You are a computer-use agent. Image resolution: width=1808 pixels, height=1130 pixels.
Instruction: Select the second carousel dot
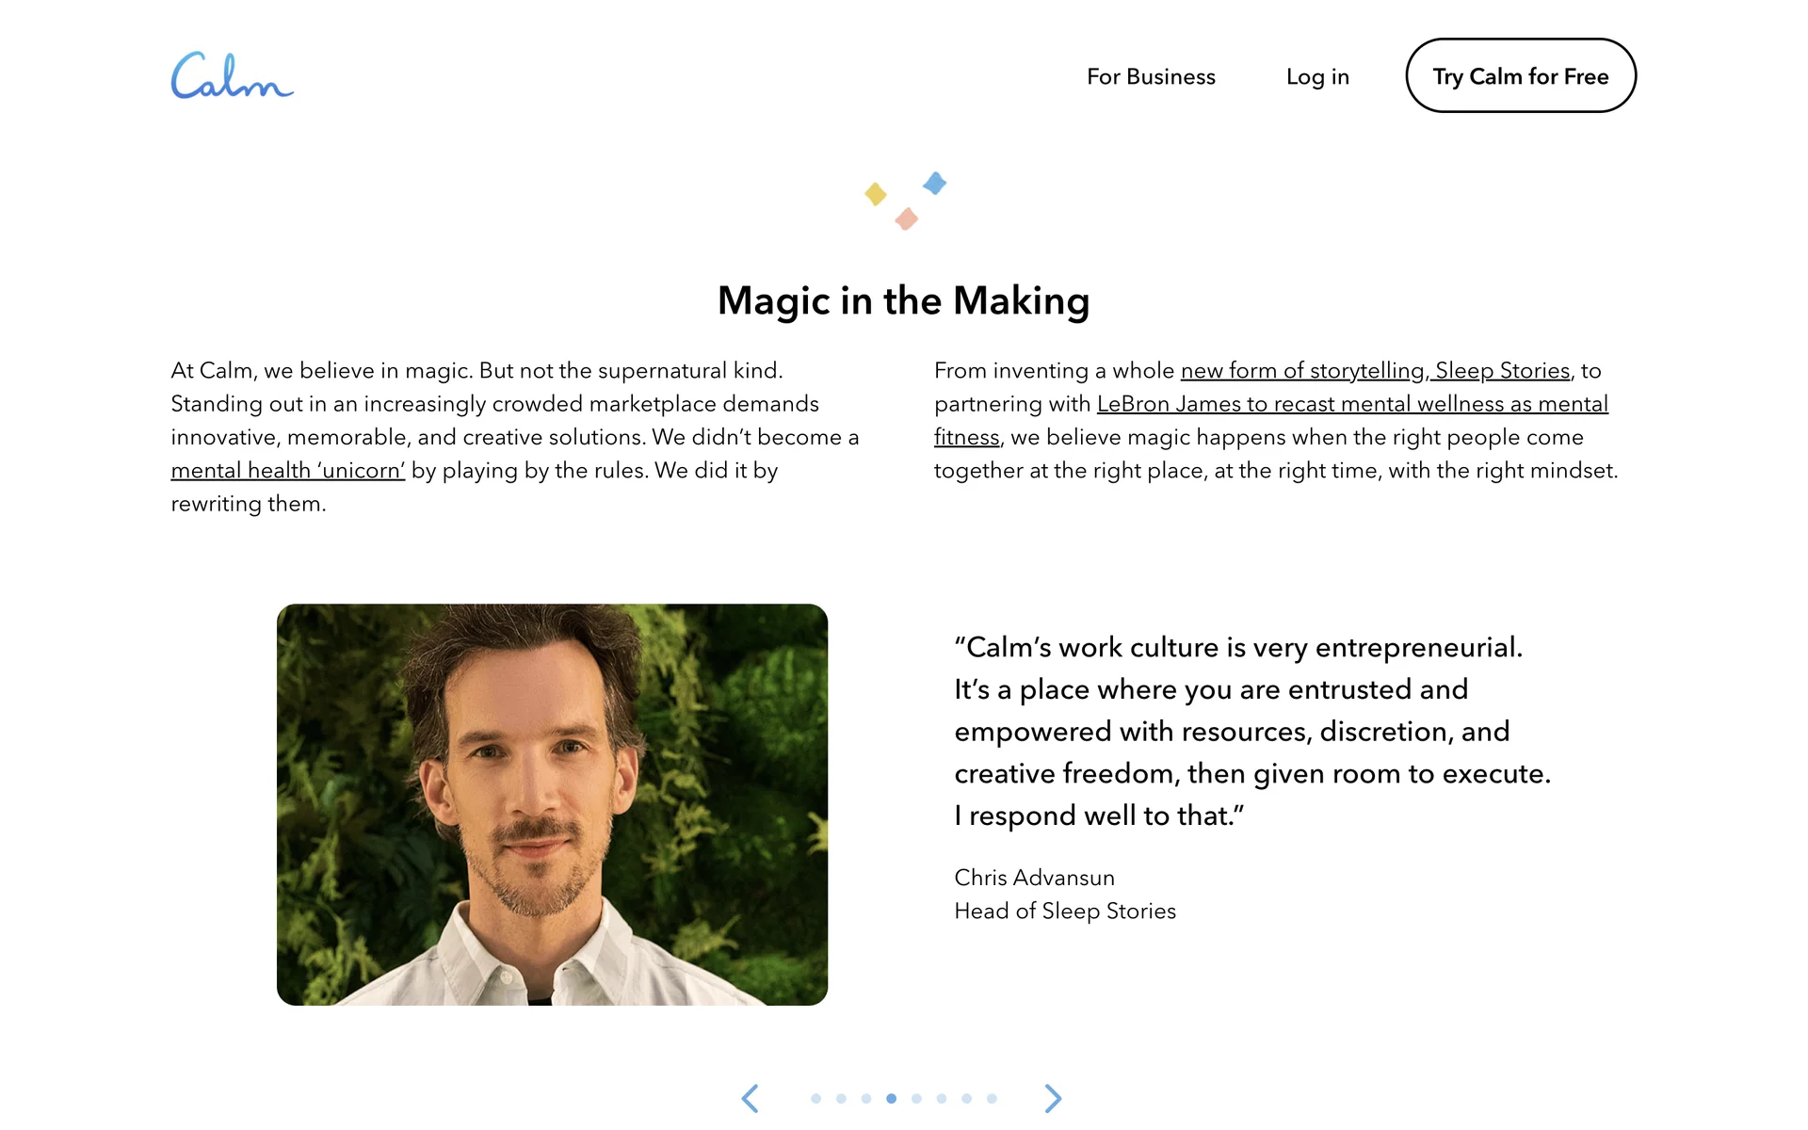841,1098
